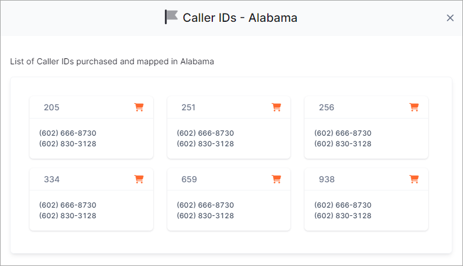
Task: Click (602) 830-3128 in the 334 card
Action: (67, 216)
